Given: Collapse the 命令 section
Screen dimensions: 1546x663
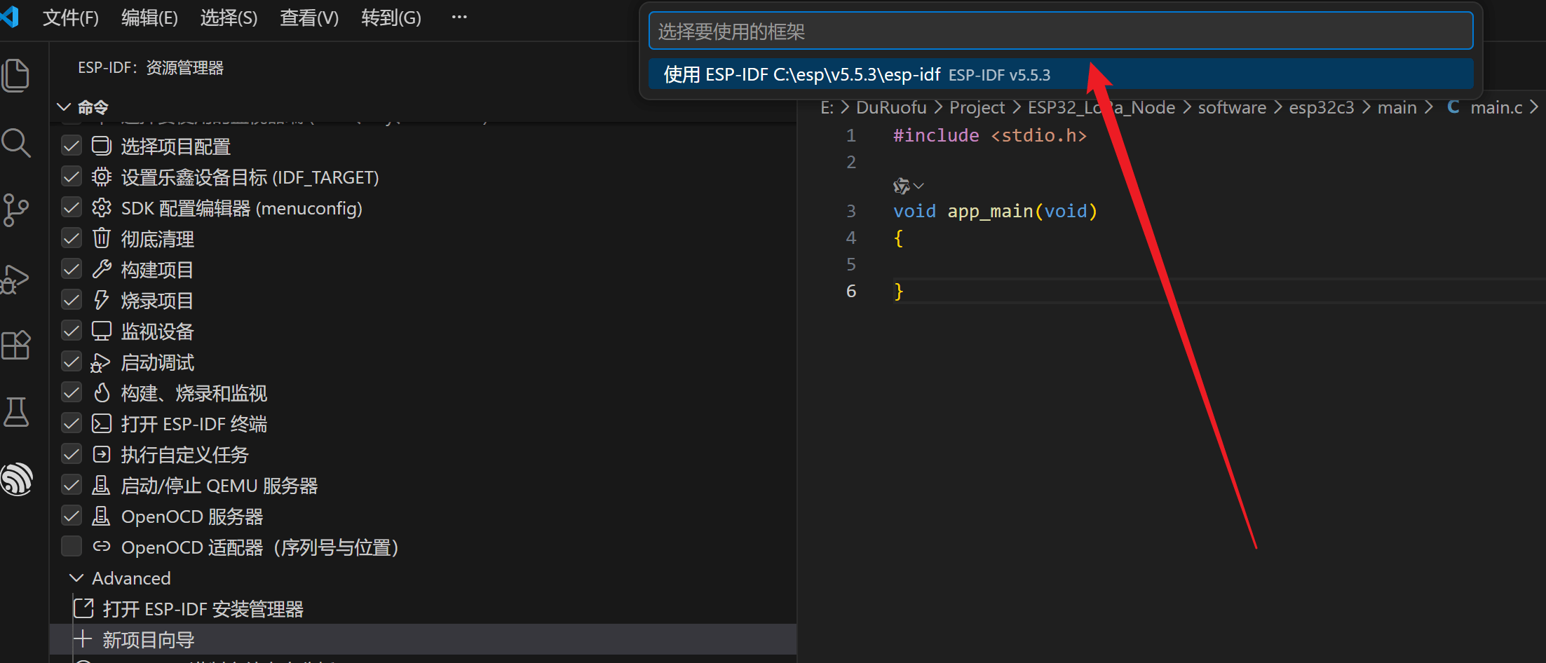Looking at the screenshot, I should click(65, 107).
